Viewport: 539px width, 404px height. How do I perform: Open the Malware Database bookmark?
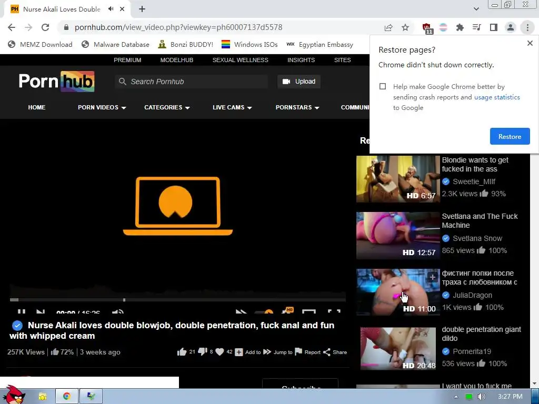point(115,44)
